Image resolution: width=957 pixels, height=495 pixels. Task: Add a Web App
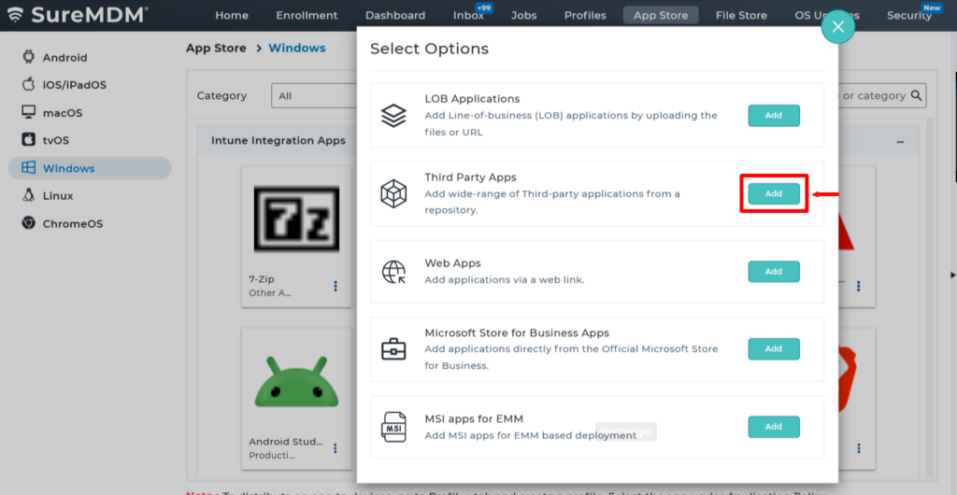[773, 272]
